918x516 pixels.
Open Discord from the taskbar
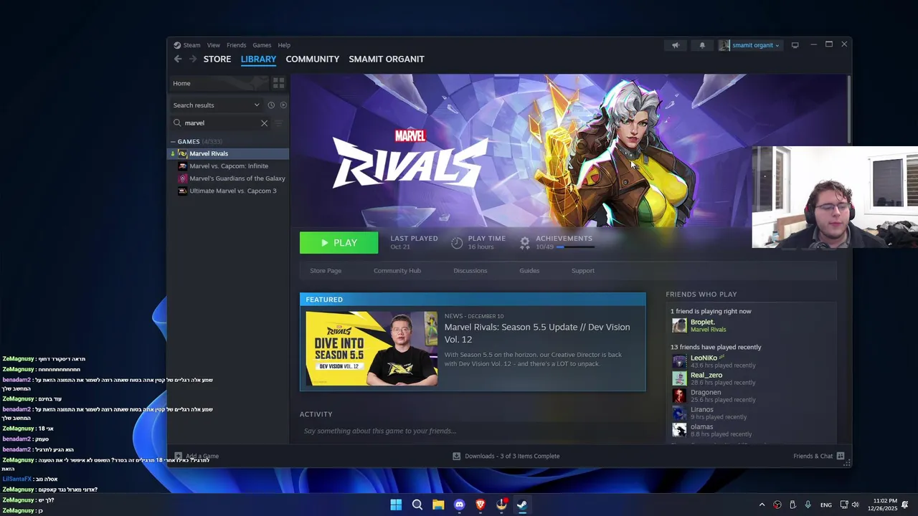[x=459, y=505]
